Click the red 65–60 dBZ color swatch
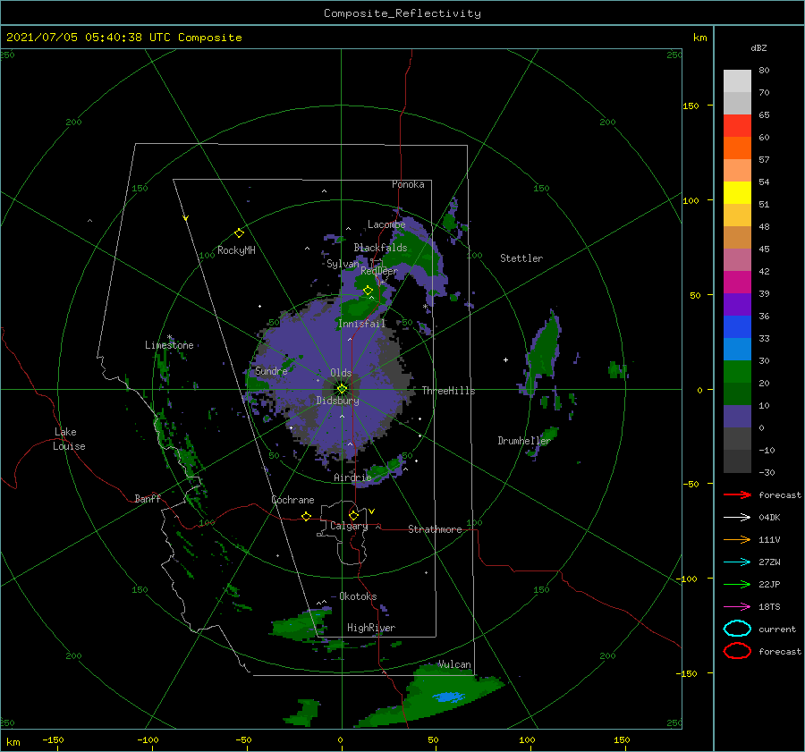 click(737, 126)
